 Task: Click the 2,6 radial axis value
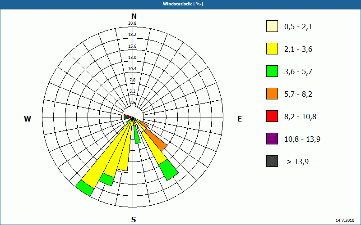click(133, 103)
